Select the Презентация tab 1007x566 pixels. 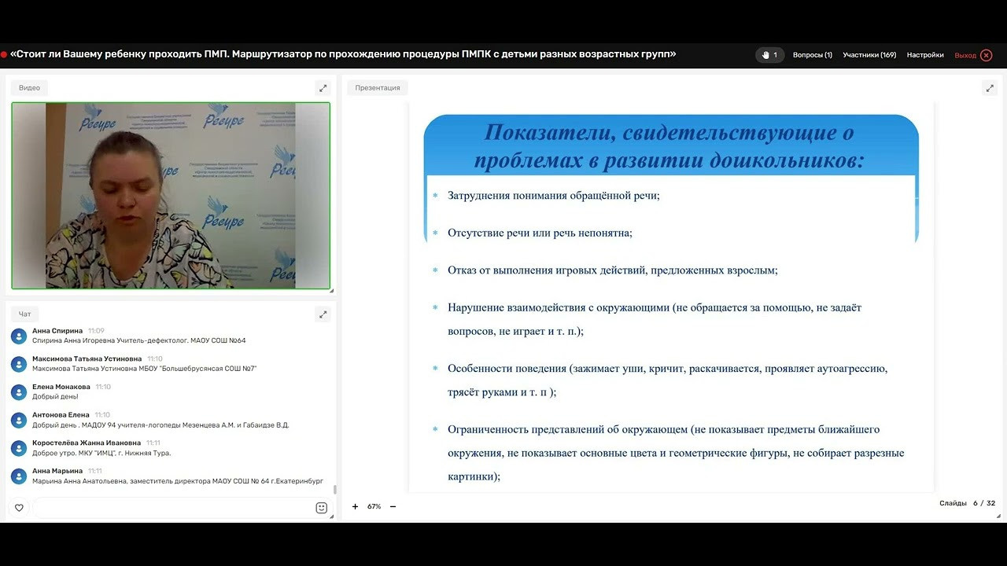377,87
